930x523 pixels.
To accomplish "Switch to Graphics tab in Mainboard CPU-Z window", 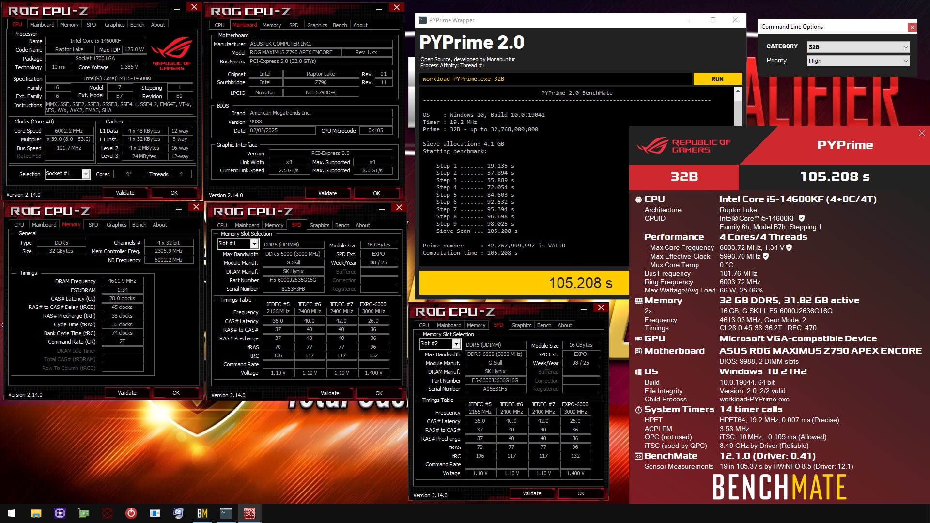I will 317,25.
